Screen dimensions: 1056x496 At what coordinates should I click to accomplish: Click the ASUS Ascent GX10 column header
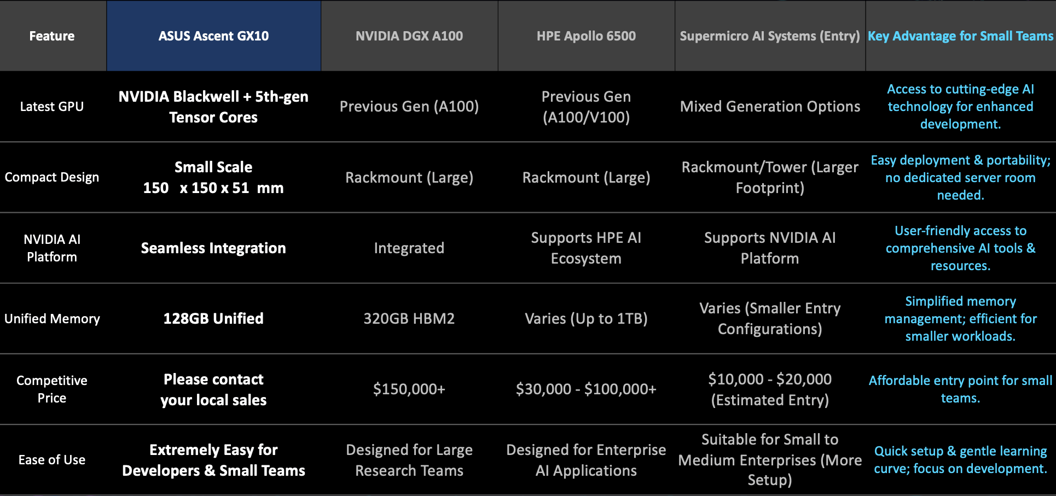click(x=213, y=36)
